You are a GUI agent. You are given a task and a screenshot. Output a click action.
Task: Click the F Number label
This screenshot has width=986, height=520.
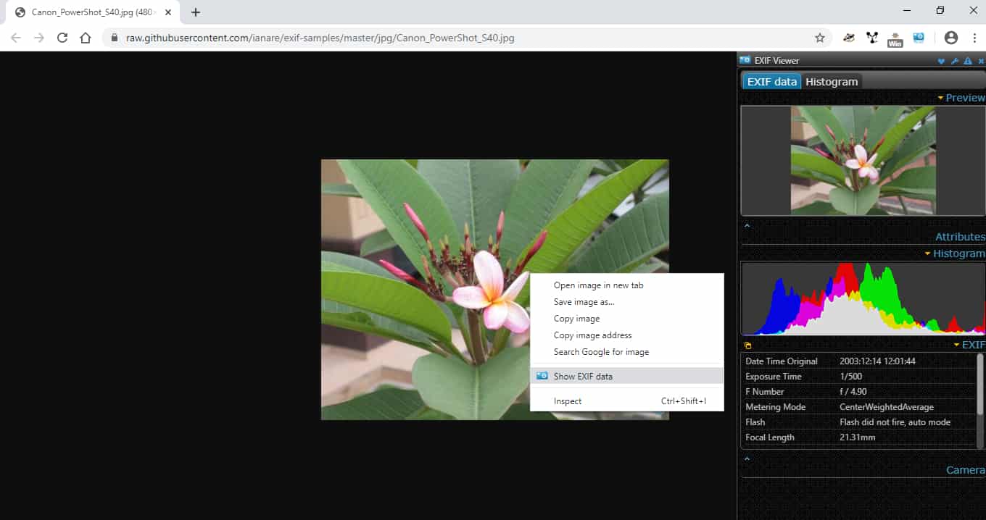(764, 392)
